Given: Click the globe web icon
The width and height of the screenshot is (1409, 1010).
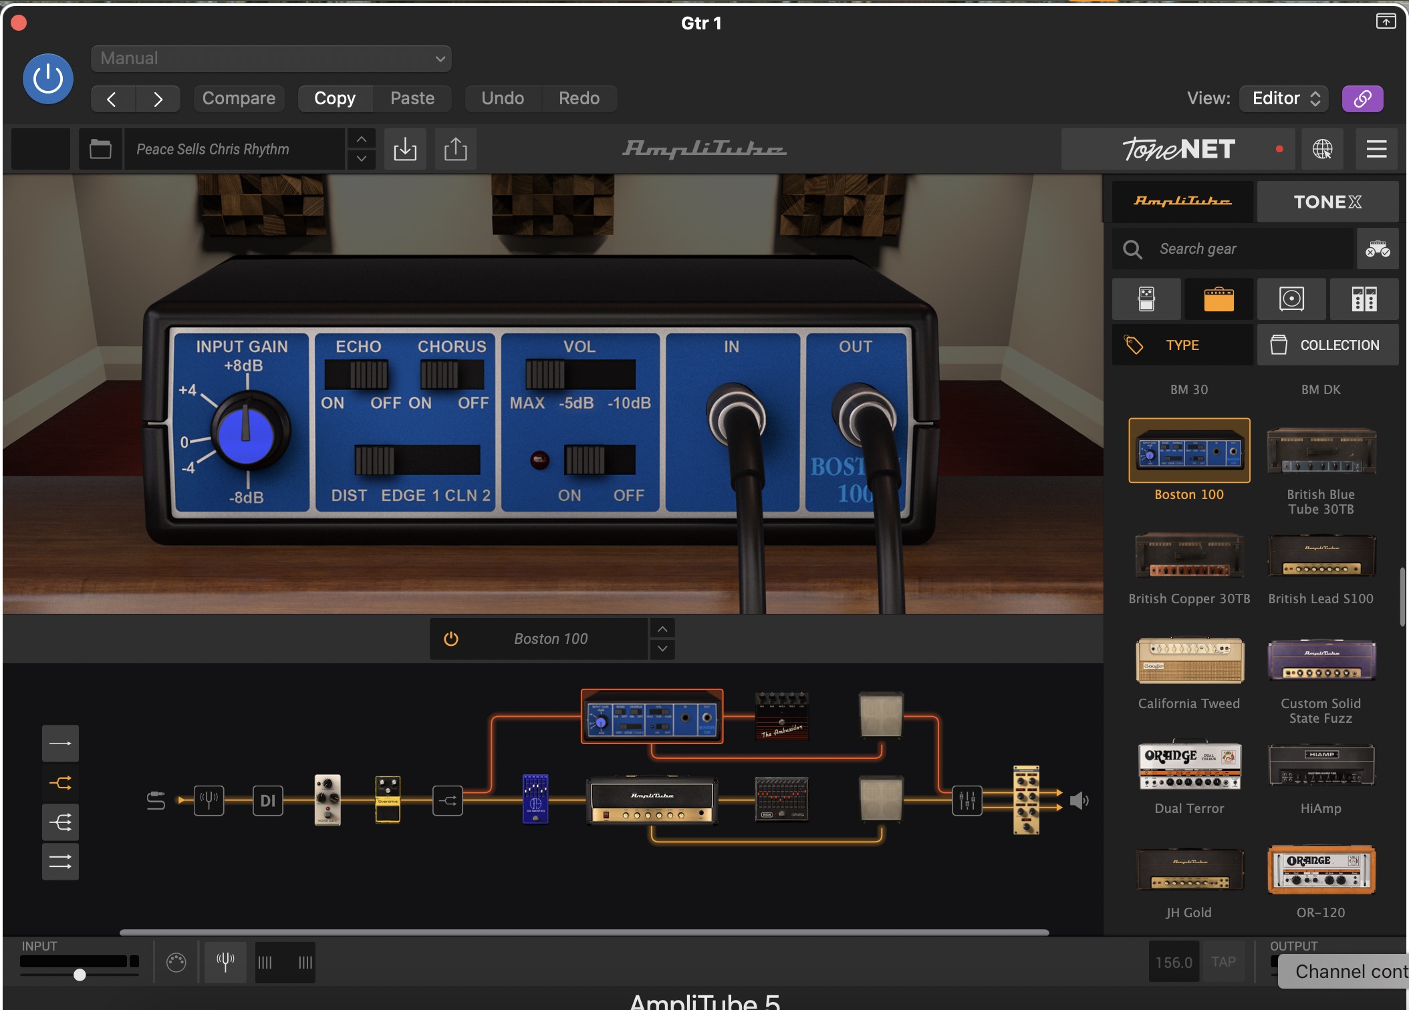Looking at the screenshot, I should coord(1322,149).
